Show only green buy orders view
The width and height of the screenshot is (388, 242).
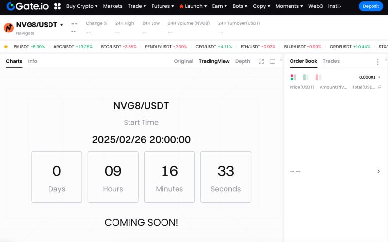pos(306,77)
